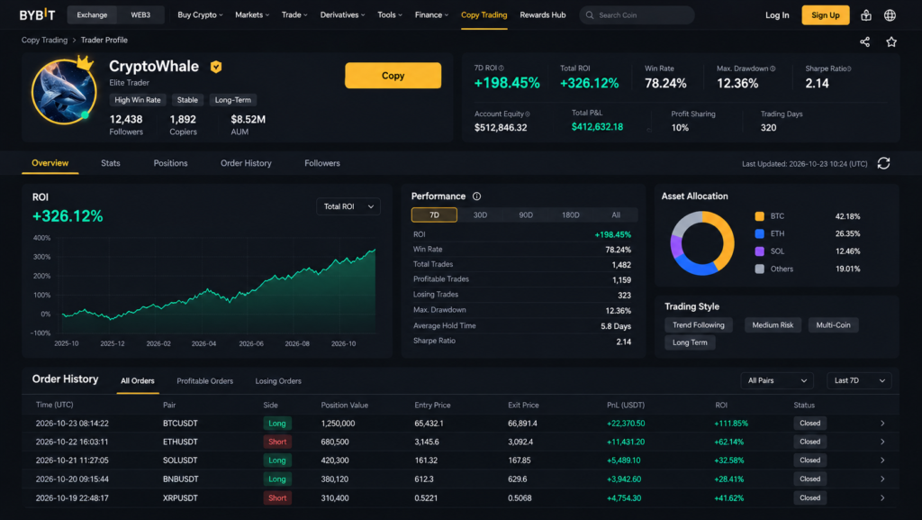
Task: Click the asset allocation donut chart
Action: [x=702, y=243]
